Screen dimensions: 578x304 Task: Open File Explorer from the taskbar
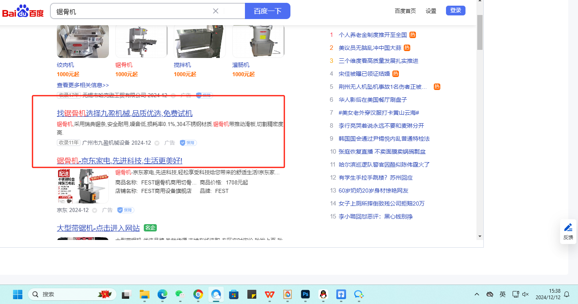click(x=145, y=294)
